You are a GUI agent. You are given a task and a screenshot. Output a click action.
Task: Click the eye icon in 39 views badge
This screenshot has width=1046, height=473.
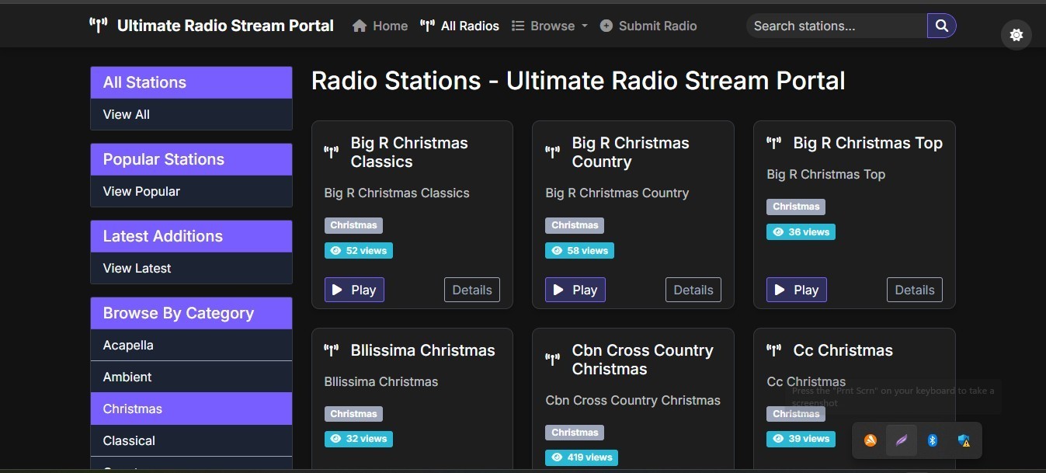pyautogui.click(x=779, y=439)
